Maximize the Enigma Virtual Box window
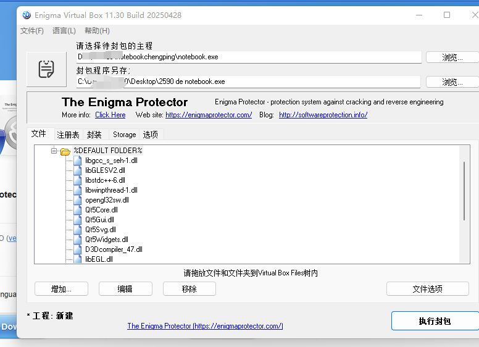 447,15
